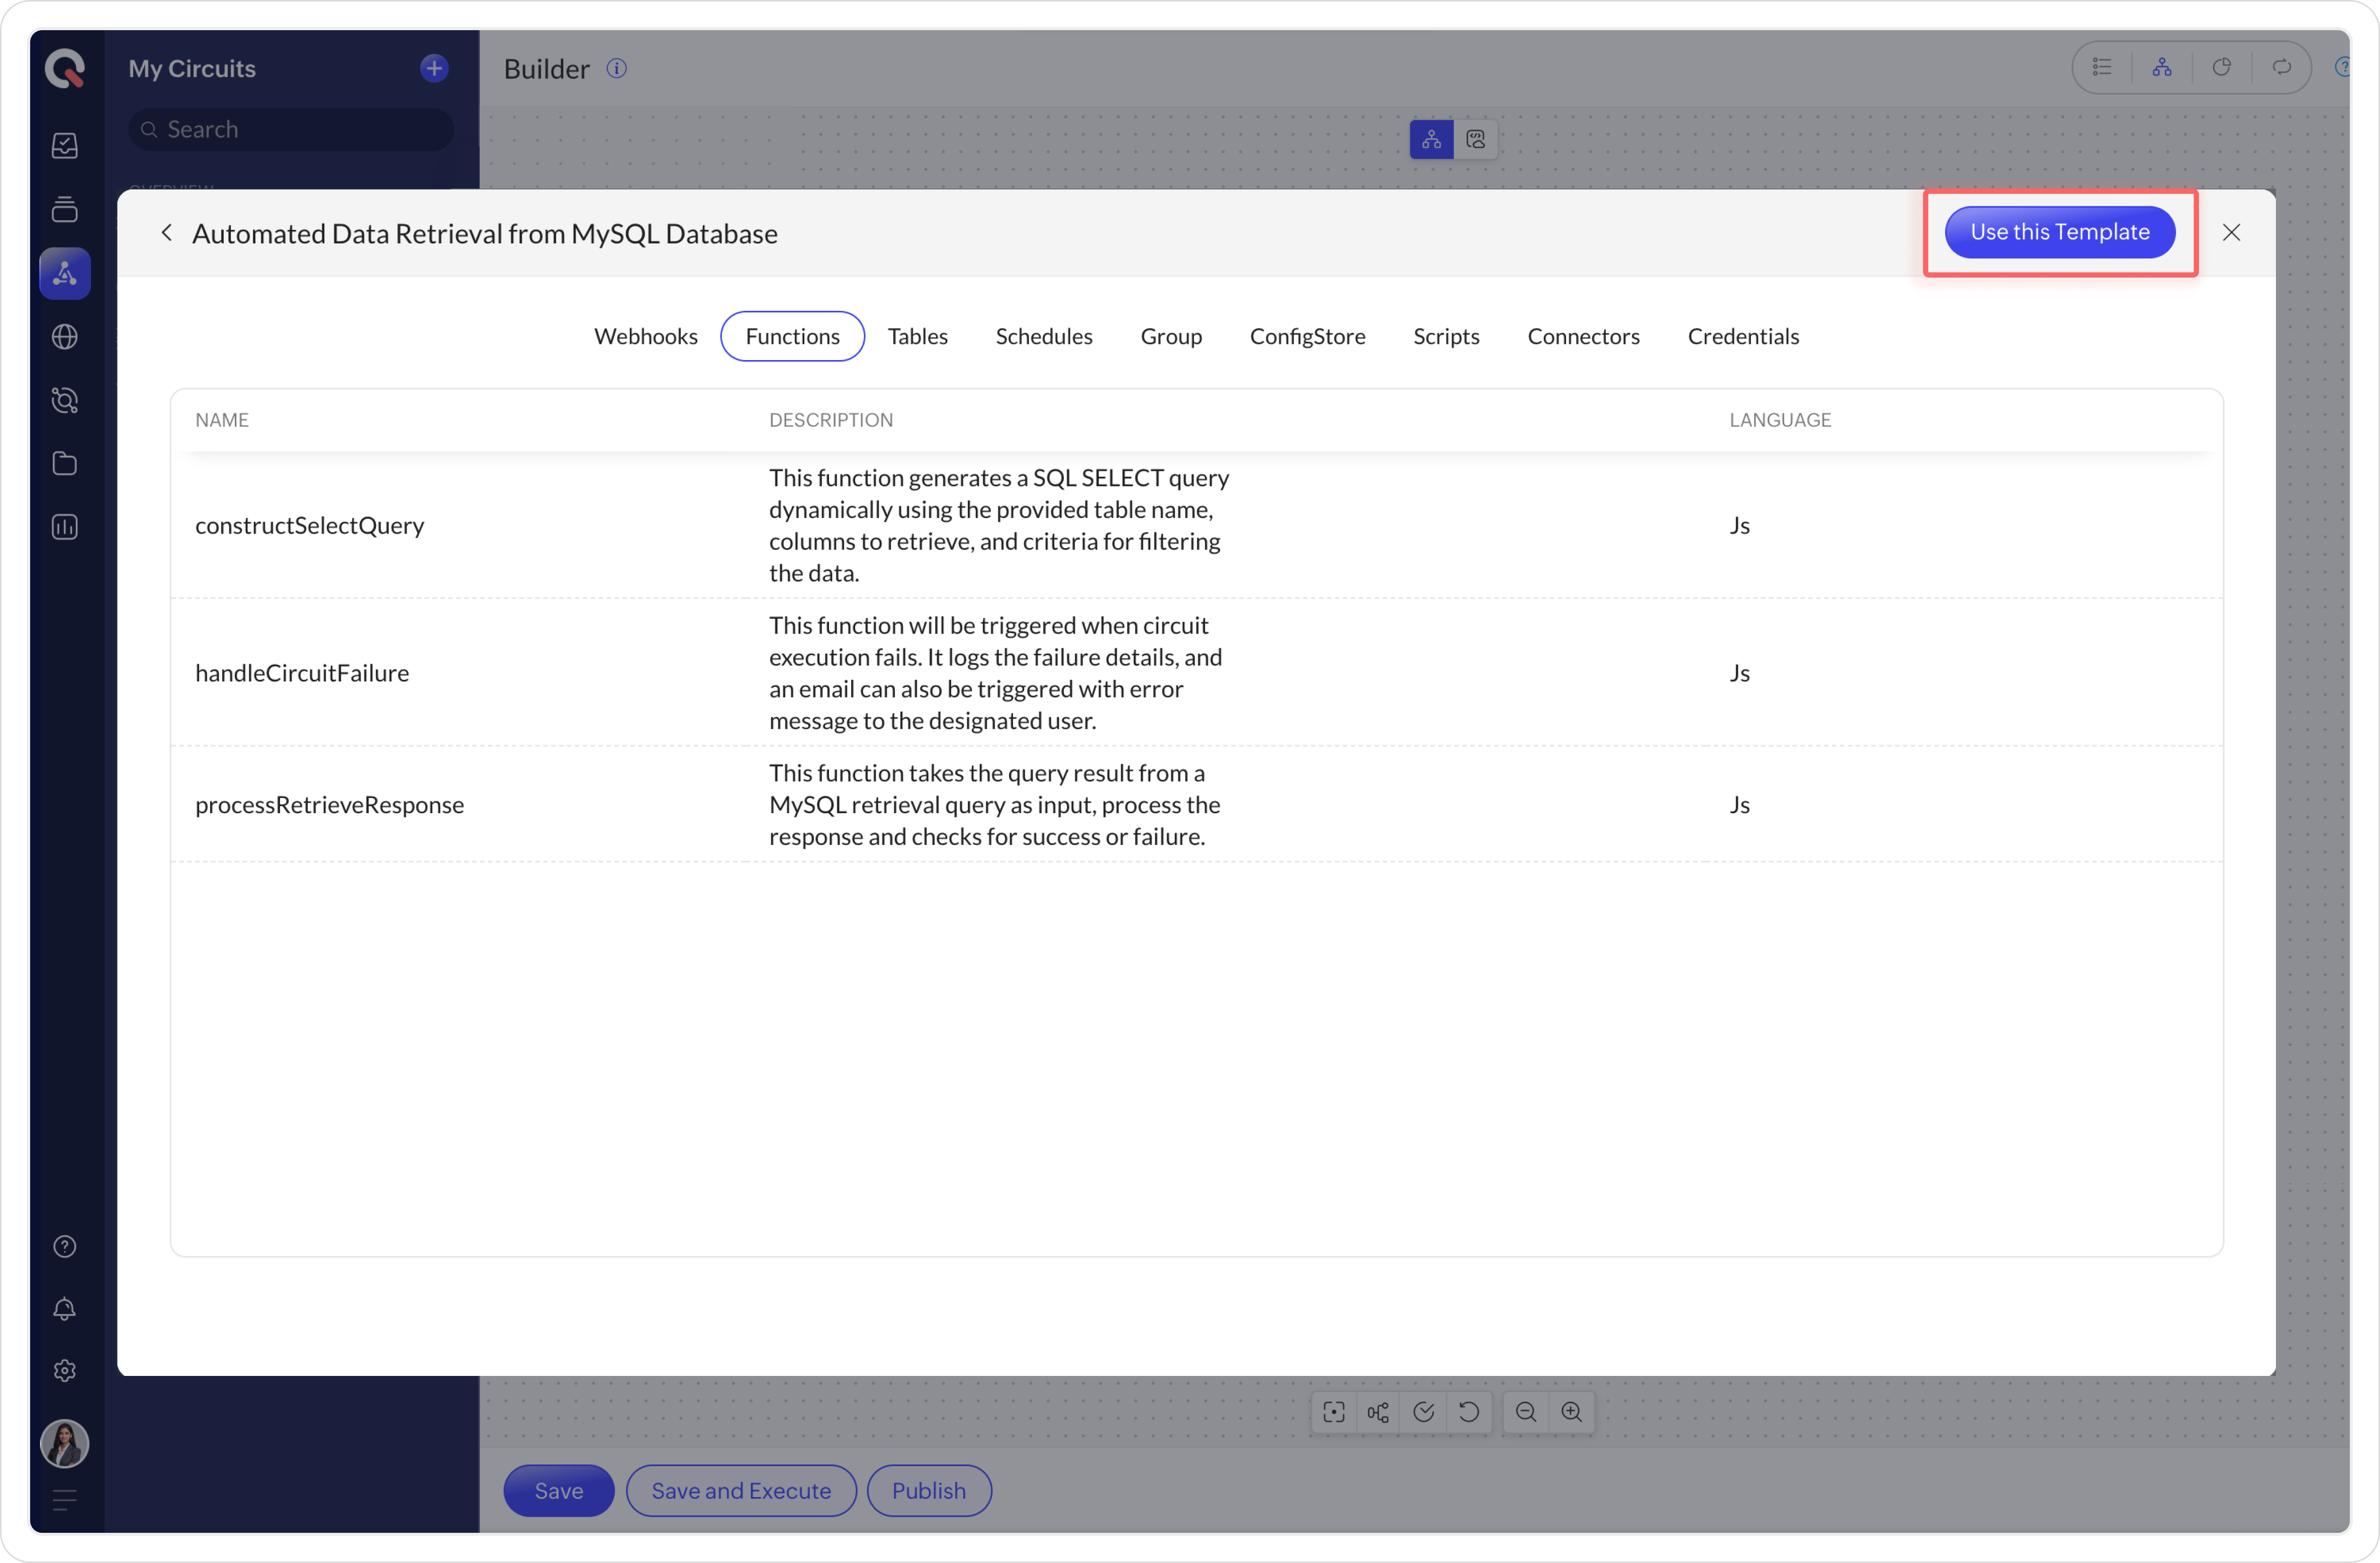2380x1563 pixels.
Task: Click the zoom out magnifier icon
Action: tap(1525, 1412)
